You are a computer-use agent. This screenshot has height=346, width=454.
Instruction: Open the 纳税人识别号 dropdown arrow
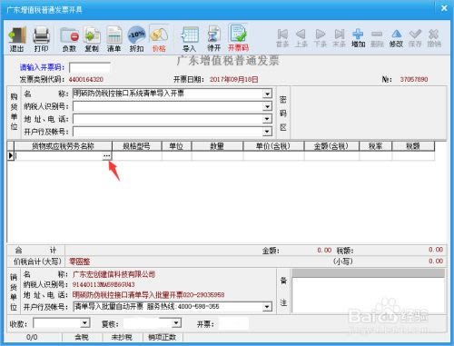pyautogui.click(x=267, y=106)
